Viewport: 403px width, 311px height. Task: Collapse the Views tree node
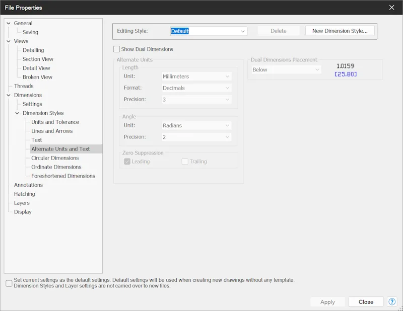[9, 41]
